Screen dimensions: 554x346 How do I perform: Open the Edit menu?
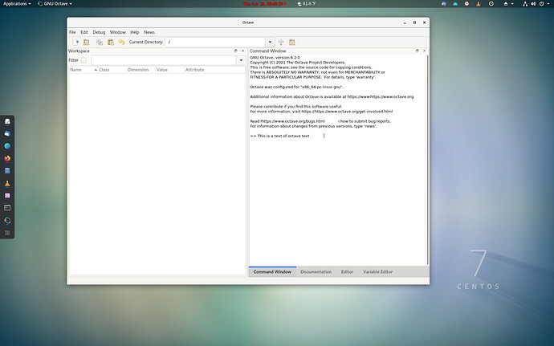(84, 32)
